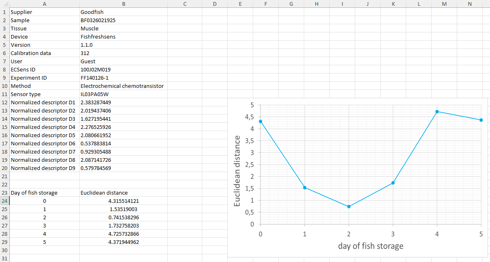Select D5 value 2.080661952
This screenshot has height=262, width=490.
(x=123, y=135)
